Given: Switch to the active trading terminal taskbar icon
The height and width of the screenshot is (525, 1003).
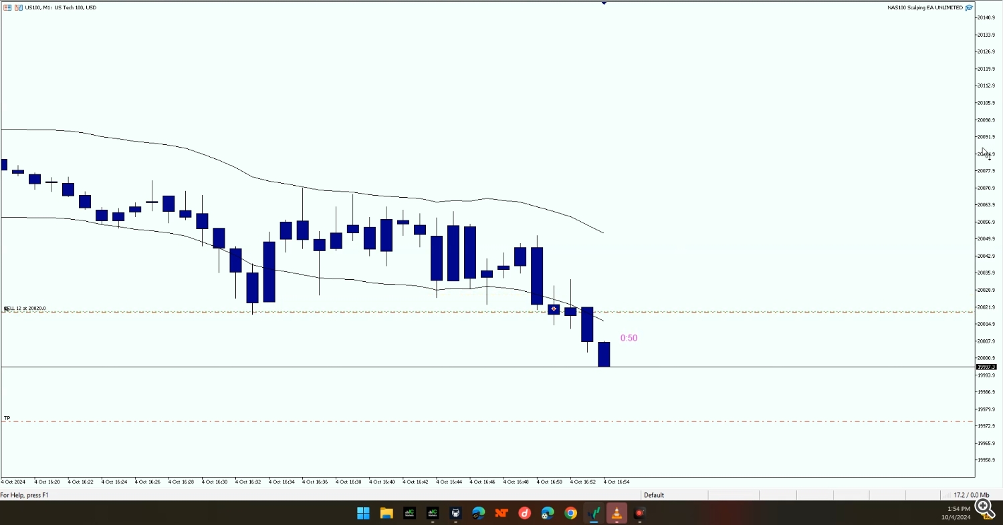Looking at the screenshot, I should (x=594, y=513).
